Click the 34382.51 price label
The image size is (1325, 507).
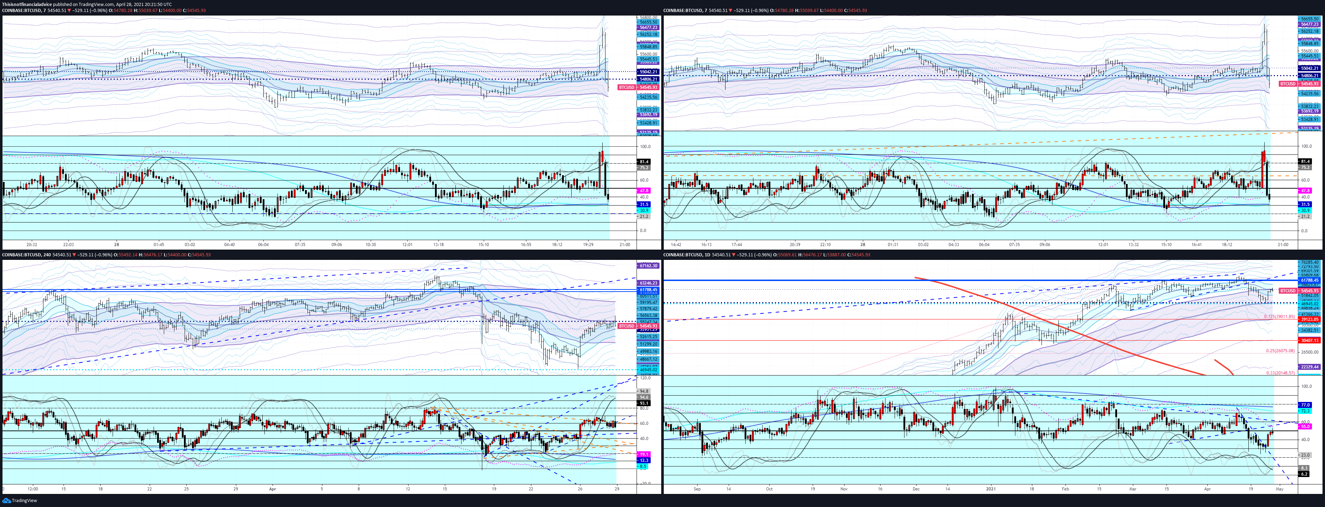[x=1309, y=330]
